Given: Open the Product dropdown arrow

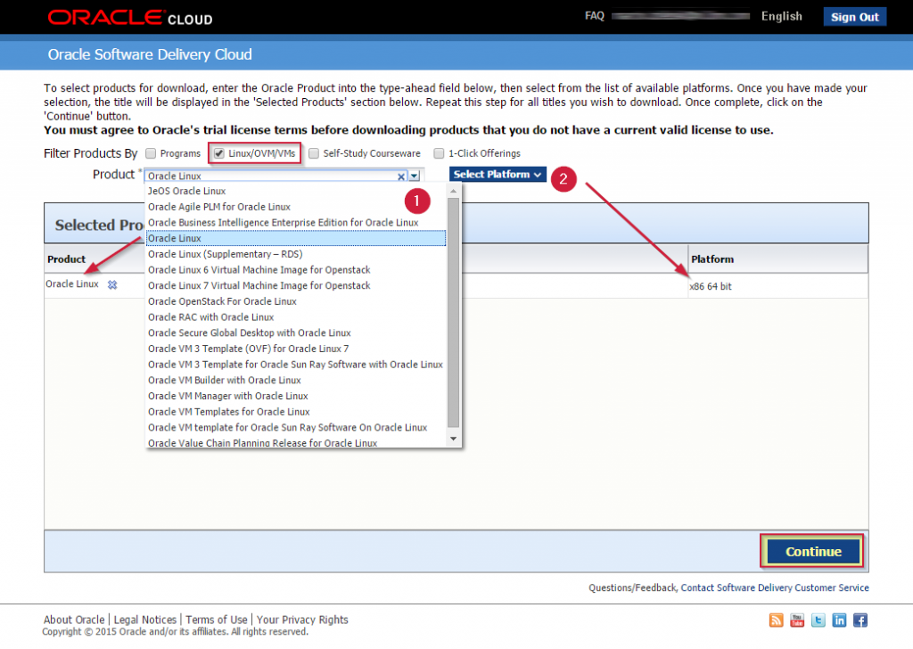Looking at the screenshot, I should click(x=413, y=176).
